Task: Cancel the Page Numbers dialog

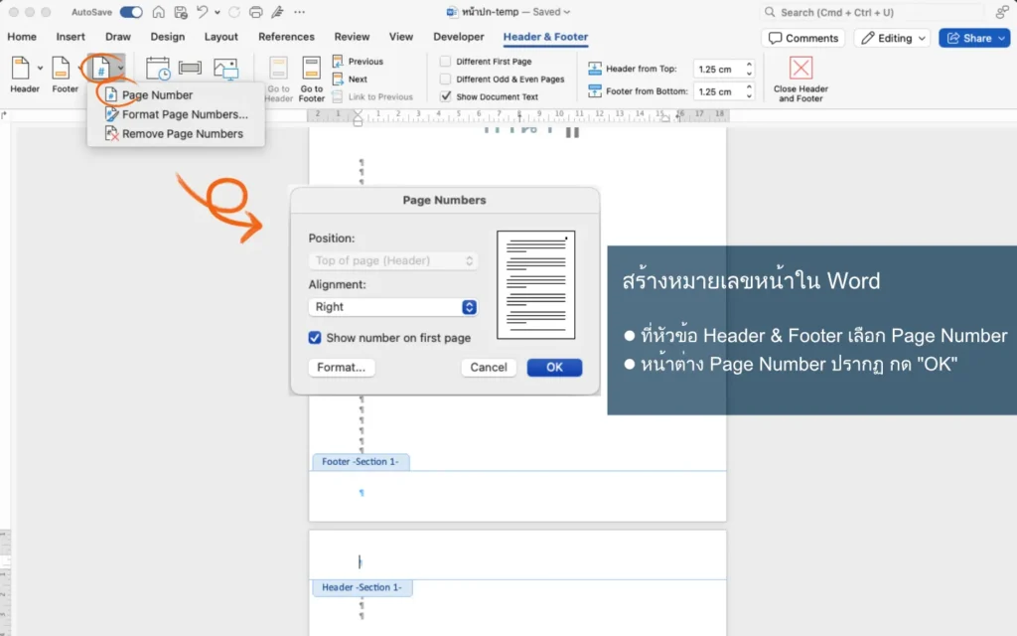Action: 489,368
